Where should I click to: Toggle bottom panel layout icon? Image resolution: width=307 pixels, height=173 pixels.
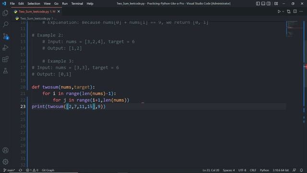[x=263, y=3]
